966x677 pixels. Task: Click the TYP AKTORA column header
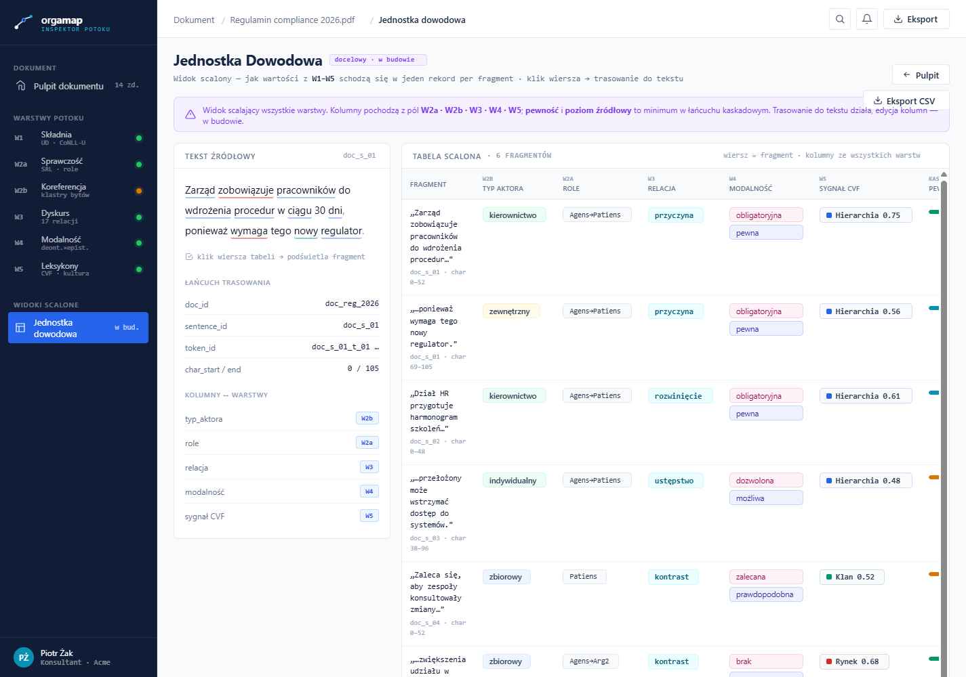tap(503, 184)
